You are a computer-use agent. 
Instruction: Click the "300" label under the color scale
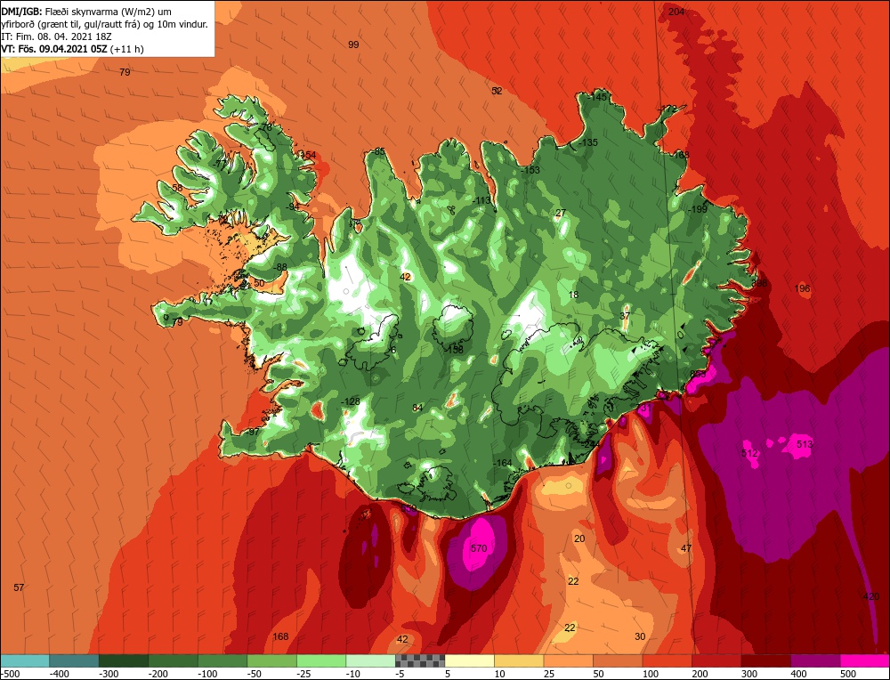[x=749, y=674]
